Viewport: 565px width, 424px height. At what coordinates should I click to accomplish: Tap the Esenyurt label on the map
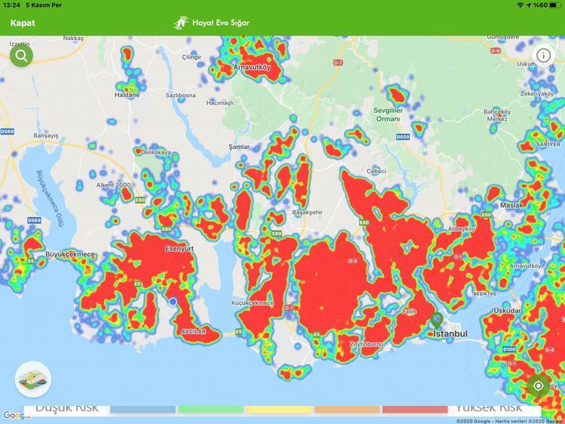pyautogui.click(x=179, y=246)
